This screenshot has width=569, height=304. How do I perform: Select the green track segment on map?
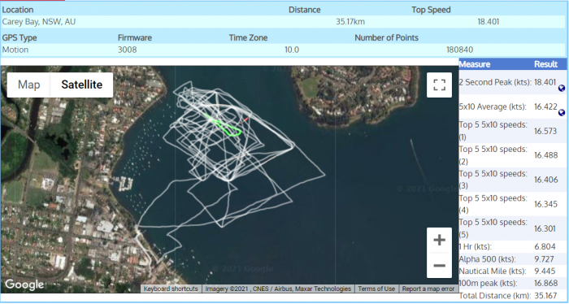224,126
